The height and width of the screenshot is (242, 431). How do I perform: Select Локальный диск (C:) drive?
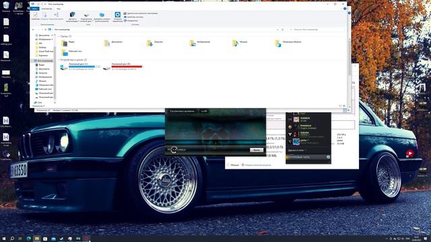coord(81,67)
